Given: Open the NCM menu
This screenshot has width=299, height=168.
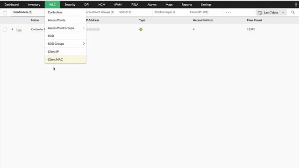Looking at the screenshot, I should click(102, 5).
